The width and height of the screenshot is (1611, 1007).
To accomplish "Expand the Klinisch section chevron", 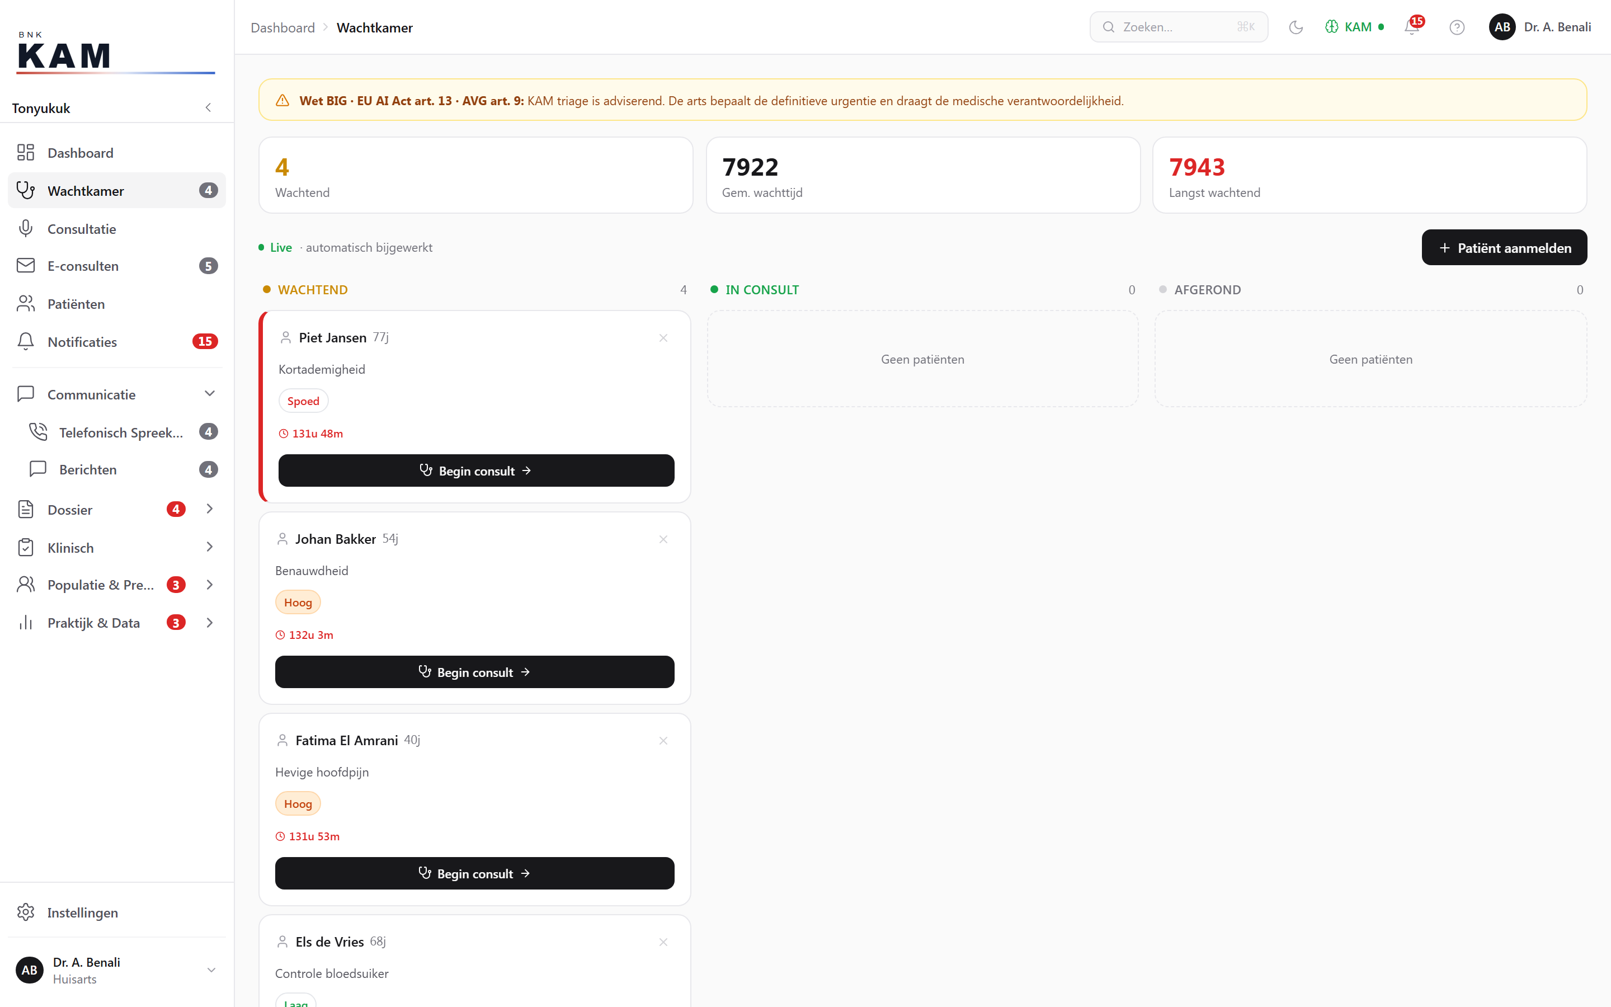I will pos(210,548).
